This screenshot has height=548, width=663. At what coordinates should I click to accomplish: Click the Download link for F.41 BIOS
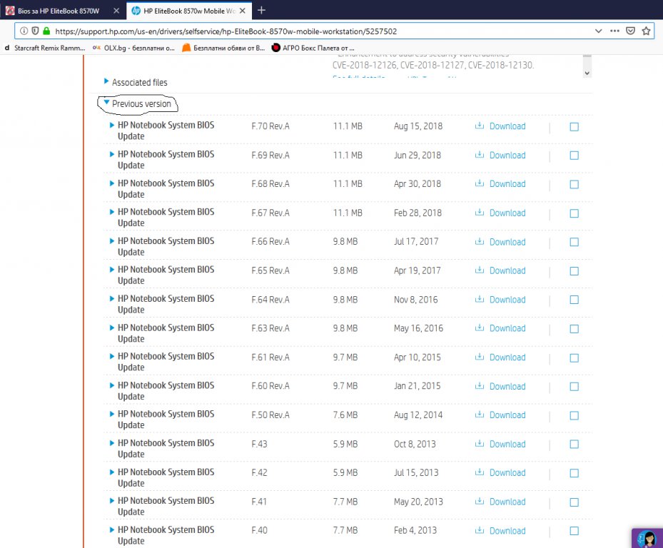[507, 502]
